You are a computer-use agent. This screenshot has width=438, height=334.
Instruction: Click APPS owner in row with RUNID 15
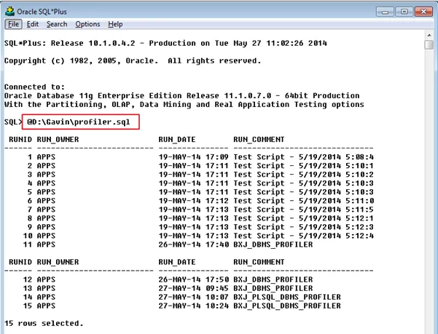click(x=46, y=306)
